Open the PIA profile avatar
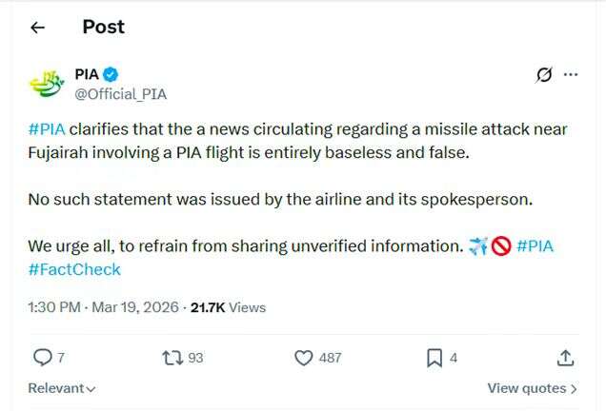This screenshot has width=606, height=411. [45, 84]
